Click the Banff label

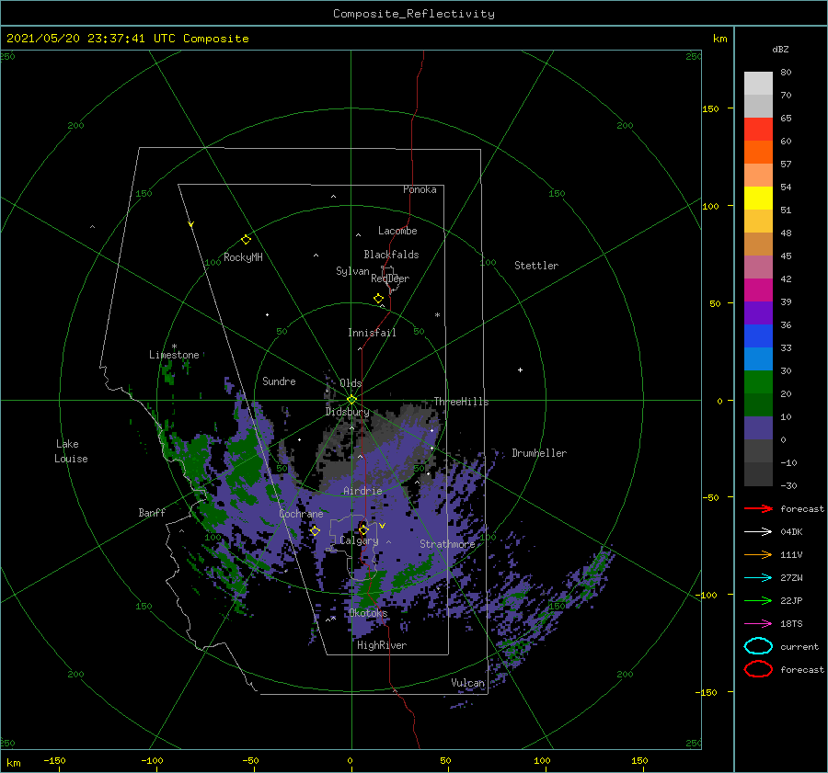152,512
